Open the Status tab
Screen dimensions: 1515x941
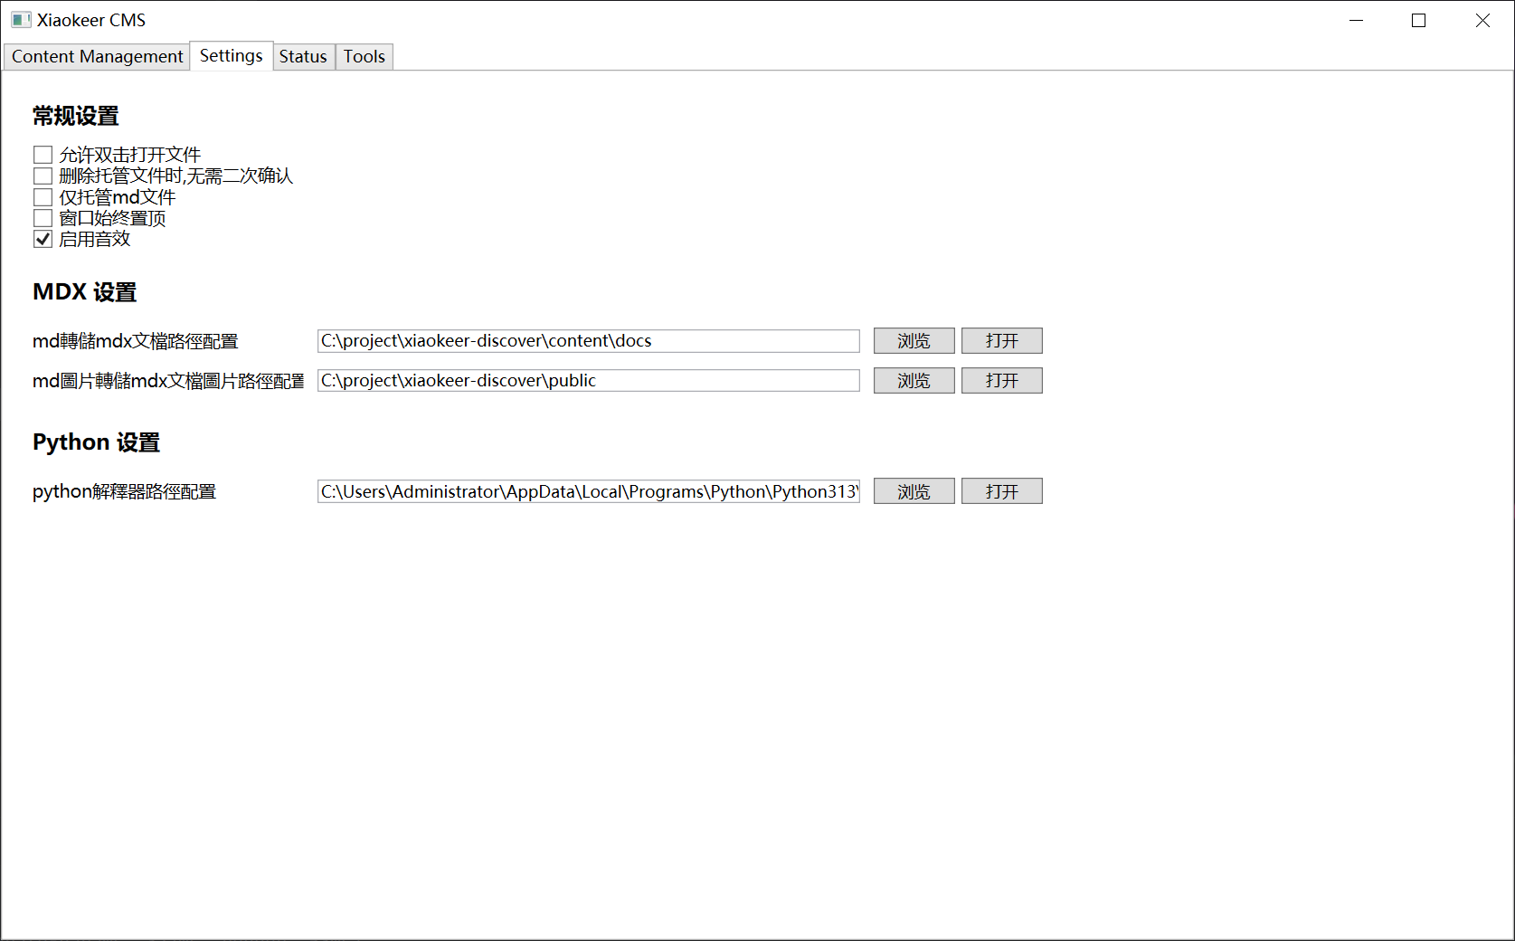pyautogui.click(x=302, y=56)
